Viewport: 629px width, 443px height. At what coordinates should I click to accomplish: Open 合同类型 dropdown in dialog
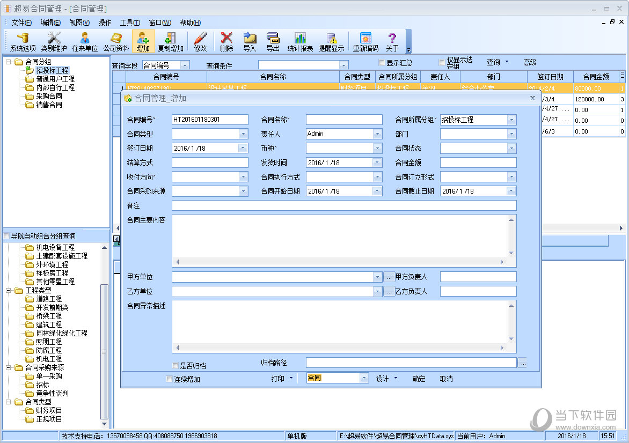(x=243, y=134)
